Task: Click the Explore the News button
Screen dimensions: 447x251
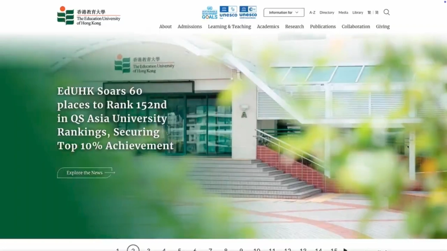Action: coord(86,173)
